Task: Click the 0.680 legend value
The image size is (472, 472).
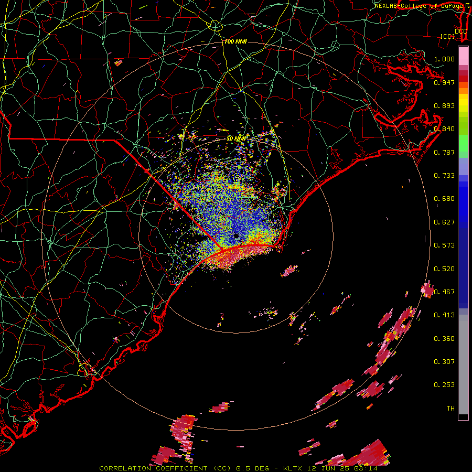Action: pyautogui.click(x=444, y=199)
